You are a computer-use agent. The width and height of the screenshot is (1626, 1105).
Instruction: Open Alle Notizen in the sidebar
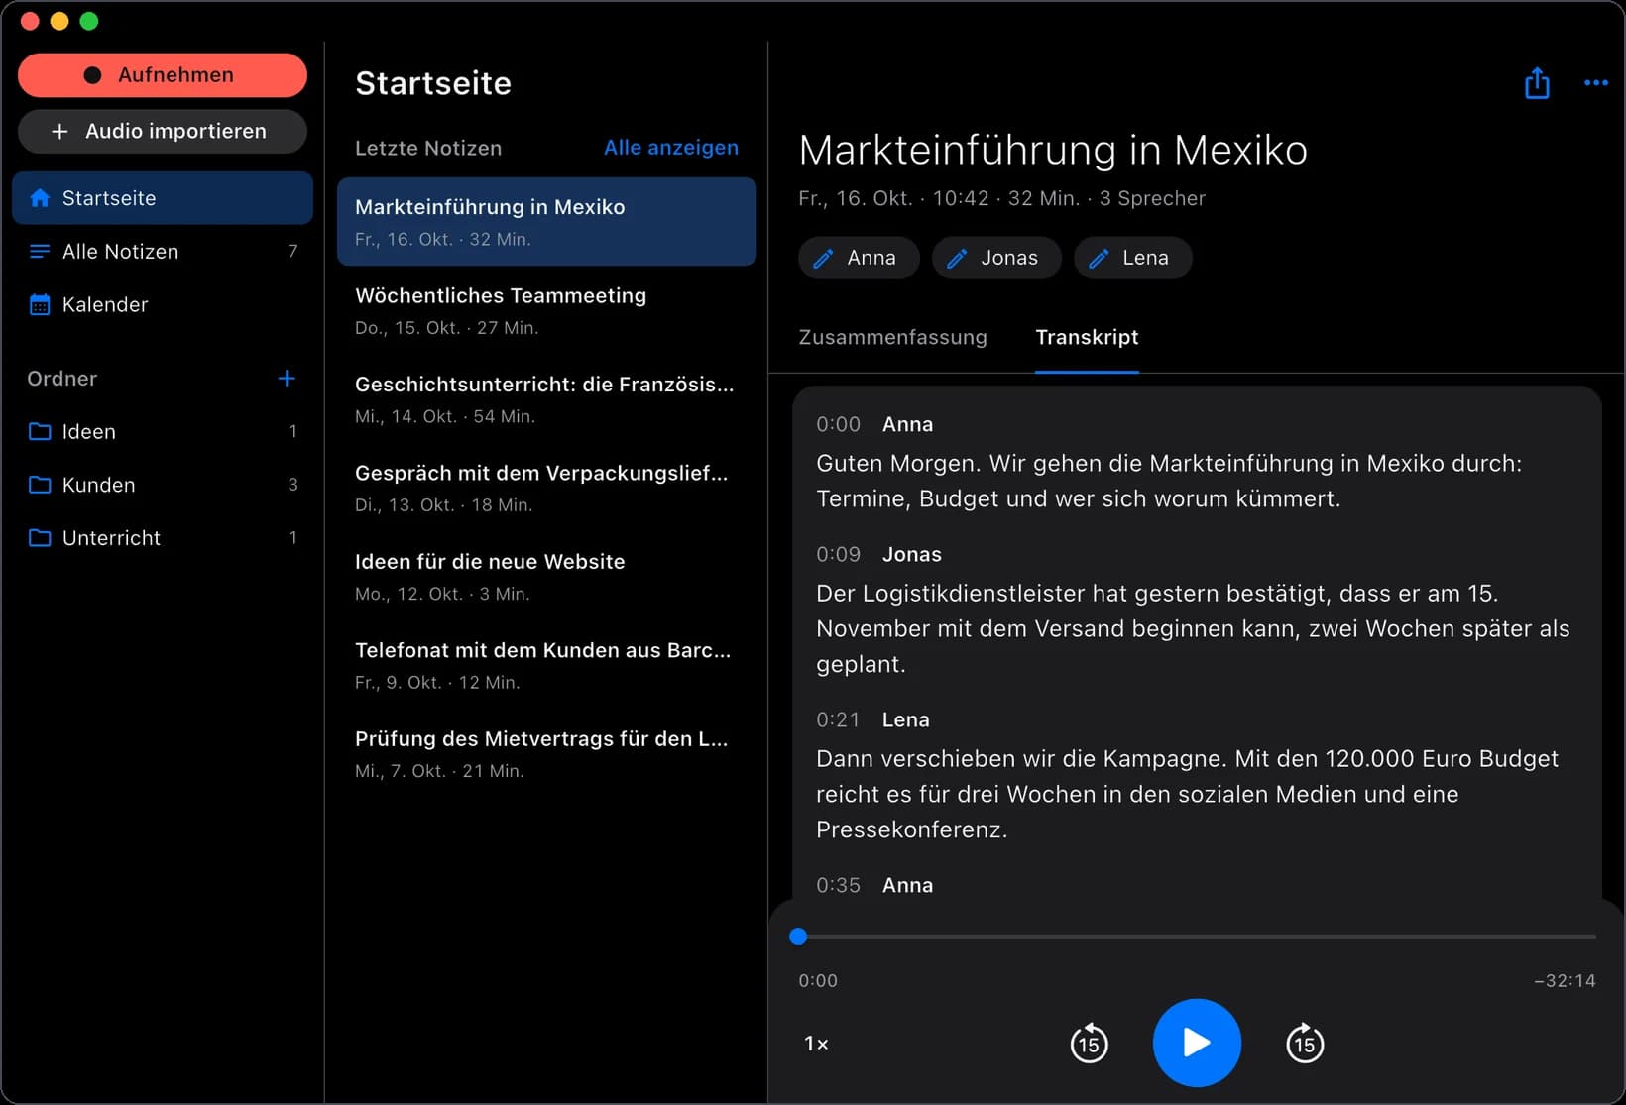163,252
